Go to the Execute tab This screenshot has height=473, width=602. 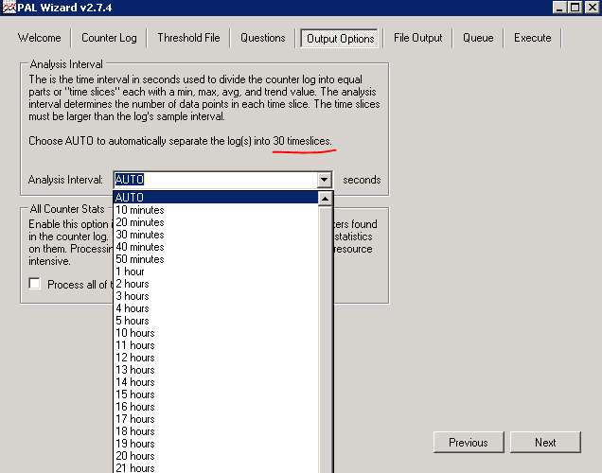point(533,38)
